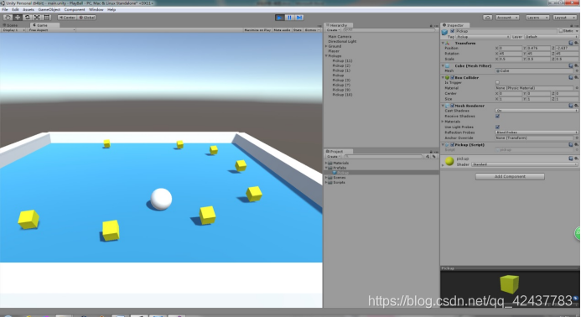Open the Tag dropdown in Inspector
This screenshot has height=317, width=581.
coord(483,37)
